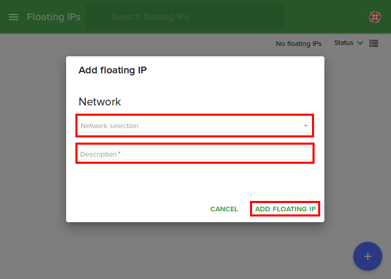
Task: Confirm with the ADD FLOATING IP button
Action: [x=285, y=209]
